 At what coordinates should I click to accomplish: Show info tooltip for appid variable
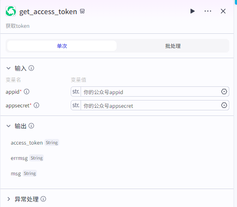pyautogui.click(x=27, y=92)
